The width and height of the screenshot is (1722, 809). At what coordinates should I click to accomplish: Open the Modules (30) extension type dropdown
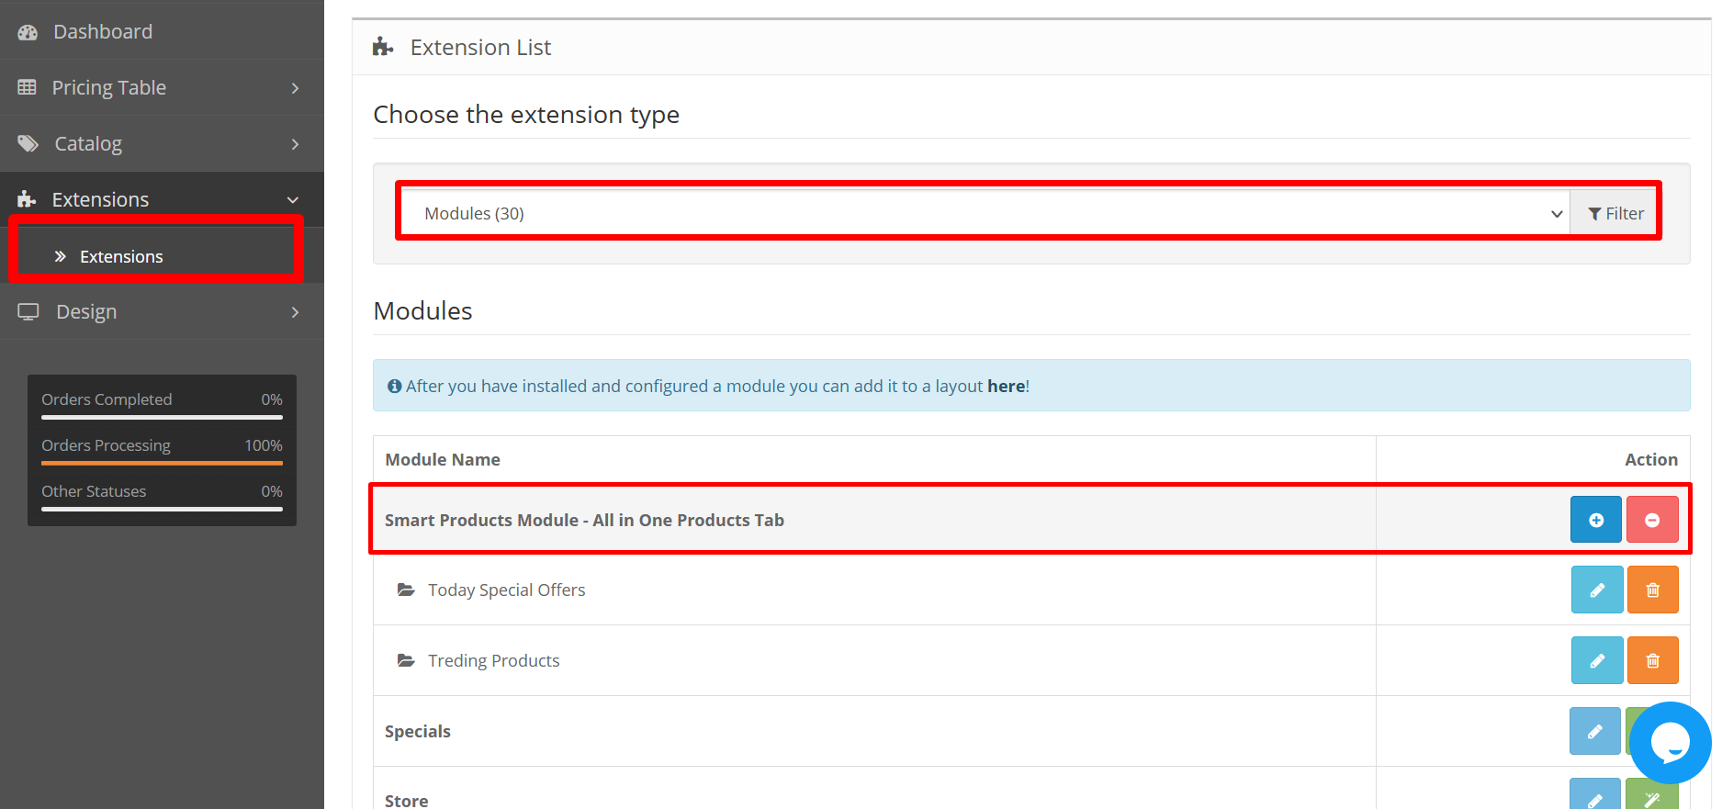985,213
